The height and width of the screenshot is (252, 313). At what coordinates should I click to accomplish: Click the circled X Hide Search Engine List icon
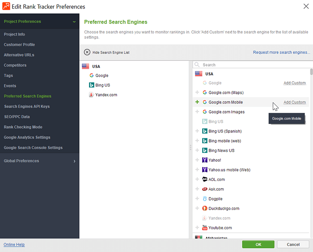[x=87, y=52]
